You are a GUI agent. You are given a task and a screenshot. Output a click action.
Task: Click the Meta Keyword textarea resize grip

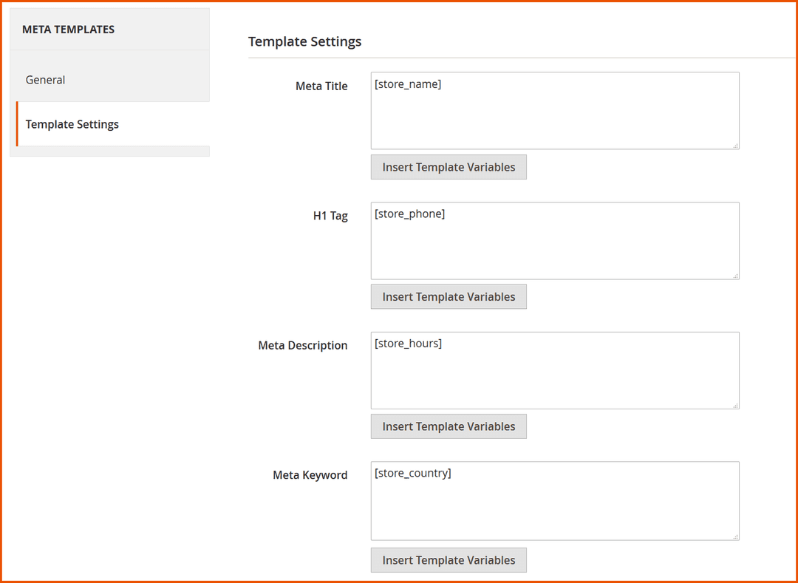[735, 536]
